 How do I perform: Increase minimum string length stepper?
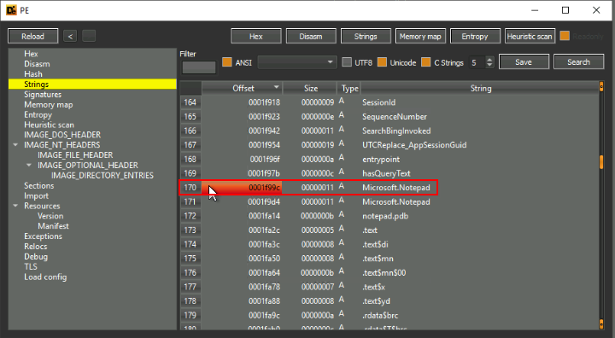tap(489, 60)
